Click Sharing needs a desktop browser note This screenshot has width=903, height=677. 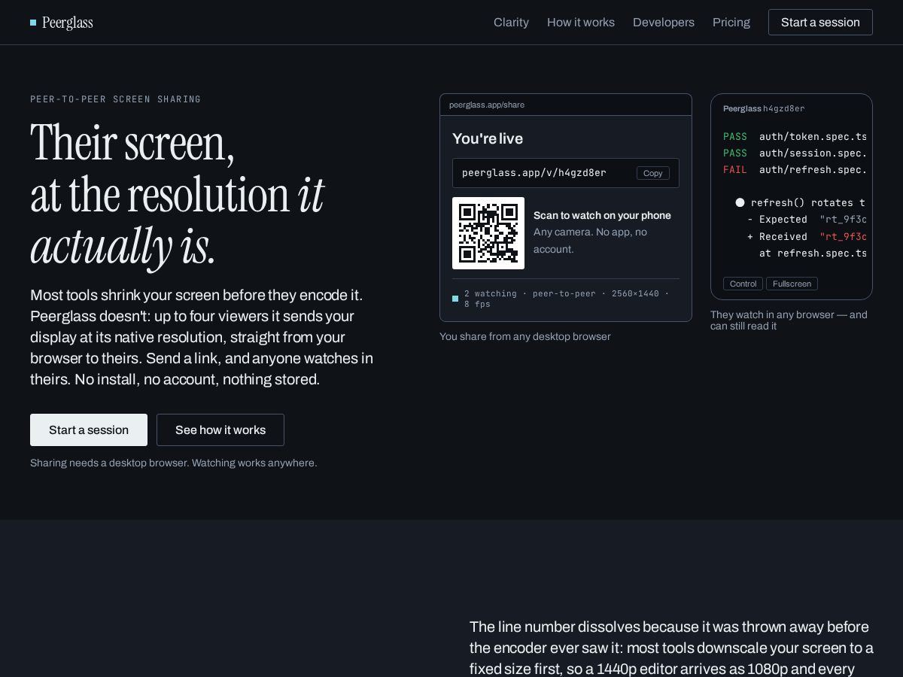174,463
